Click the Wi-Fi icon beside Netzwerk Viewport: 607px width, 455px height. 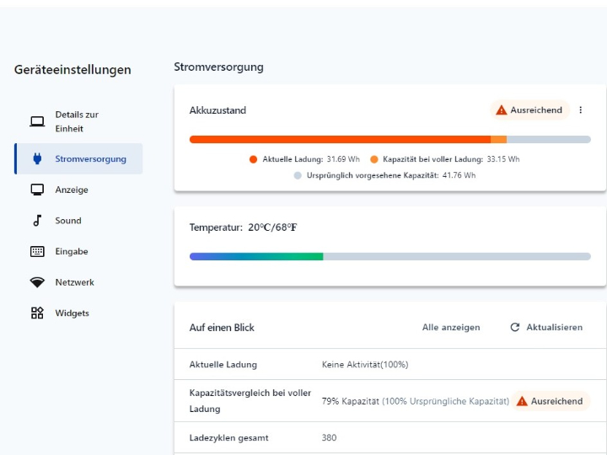[x=37, y=282]
